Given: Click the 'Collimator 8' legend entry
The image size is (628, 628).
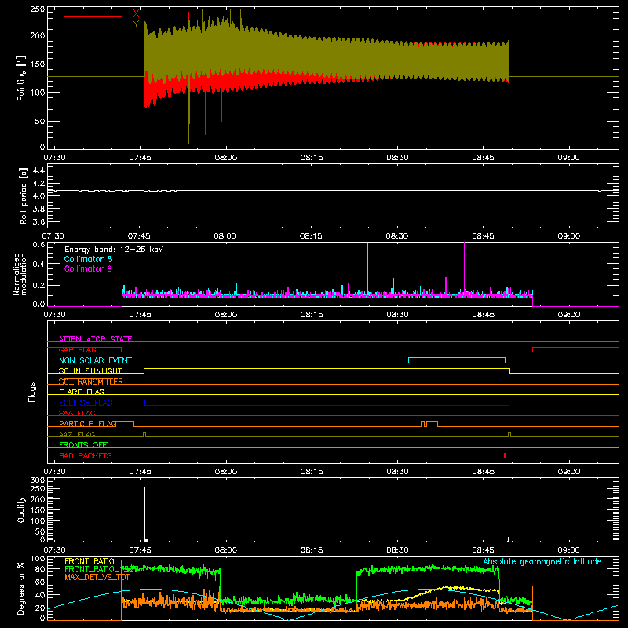Looking at the screenshot, I should [88, 259].
